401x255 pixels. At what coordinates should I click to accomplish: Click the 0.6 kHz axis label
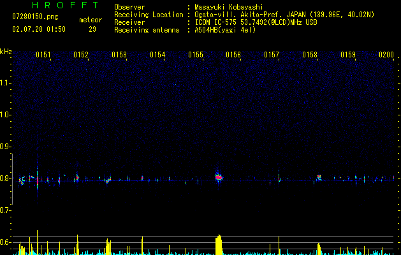pos(5,242)
